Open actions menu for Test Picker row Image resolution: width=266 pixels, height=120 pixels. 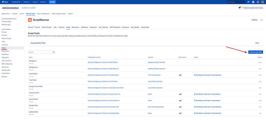260,81
